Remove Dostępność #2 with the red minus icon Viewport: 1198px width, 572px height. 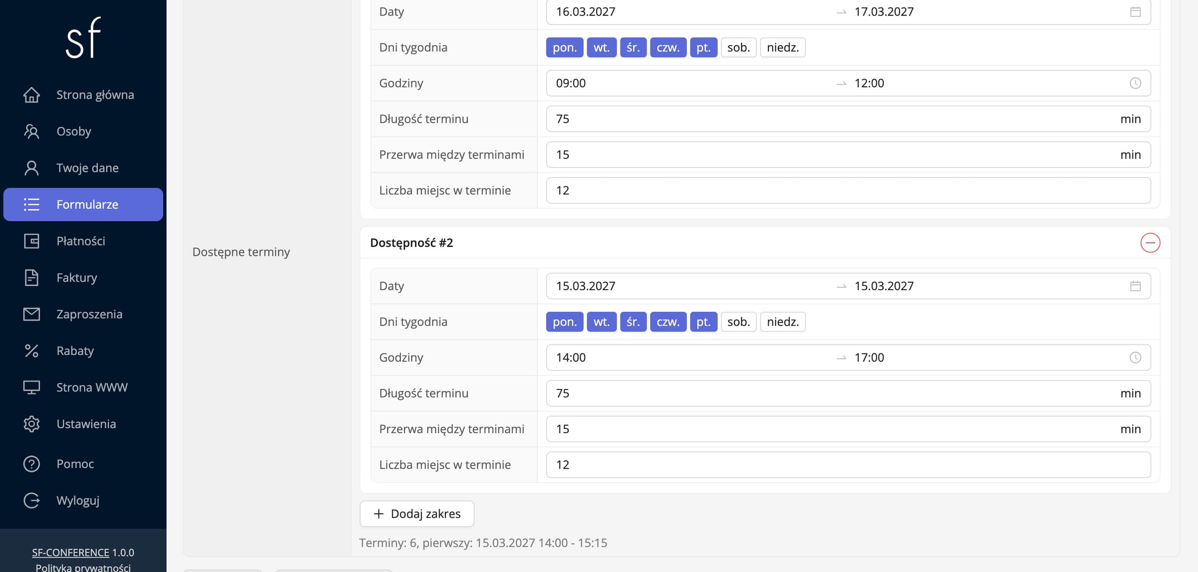coord(1150,243)
